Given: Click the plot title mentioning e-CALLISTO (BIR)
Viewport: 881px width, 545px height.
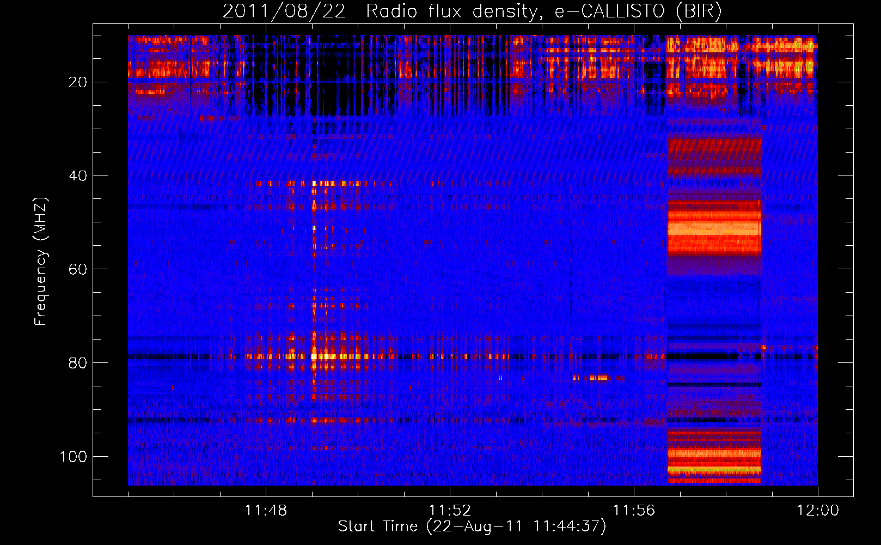Looking at the screenshot, I should 472,11.
